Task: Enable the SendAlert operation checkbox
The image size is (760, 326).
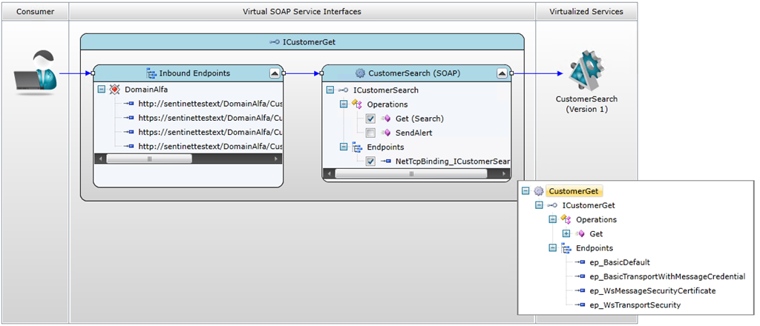Action: point(370,133)
